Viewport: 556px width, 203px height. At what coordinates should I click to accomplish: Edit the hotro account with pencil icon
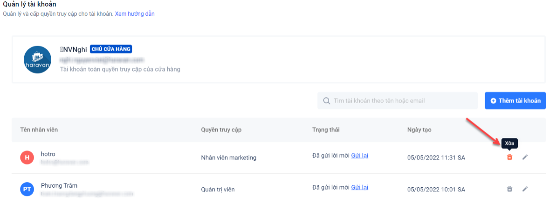pos(525,157)
